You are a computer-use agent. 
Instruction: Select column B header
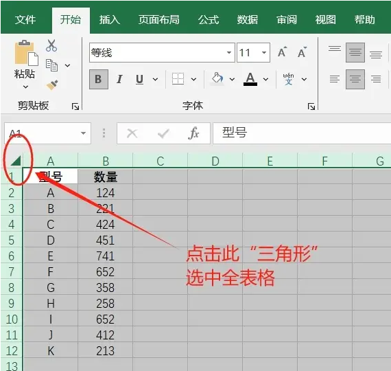tap(106, 161)
